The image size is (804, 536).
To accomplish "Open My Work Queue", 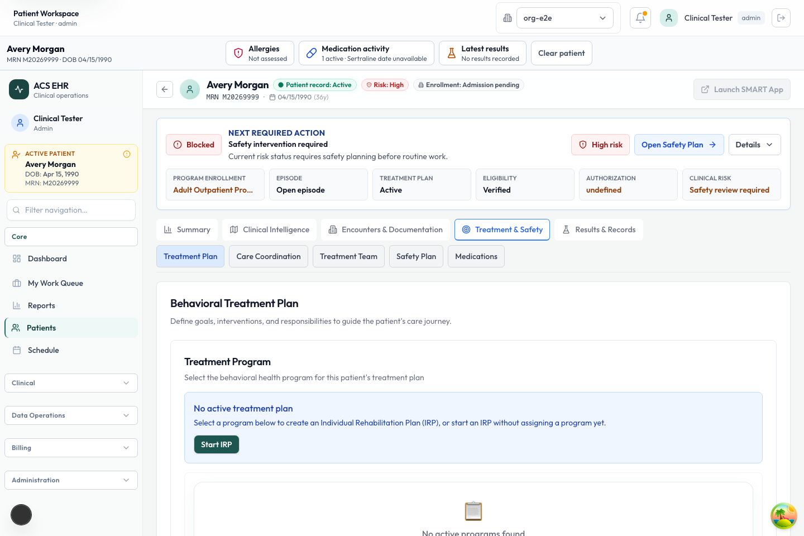I will click(71, 283).
